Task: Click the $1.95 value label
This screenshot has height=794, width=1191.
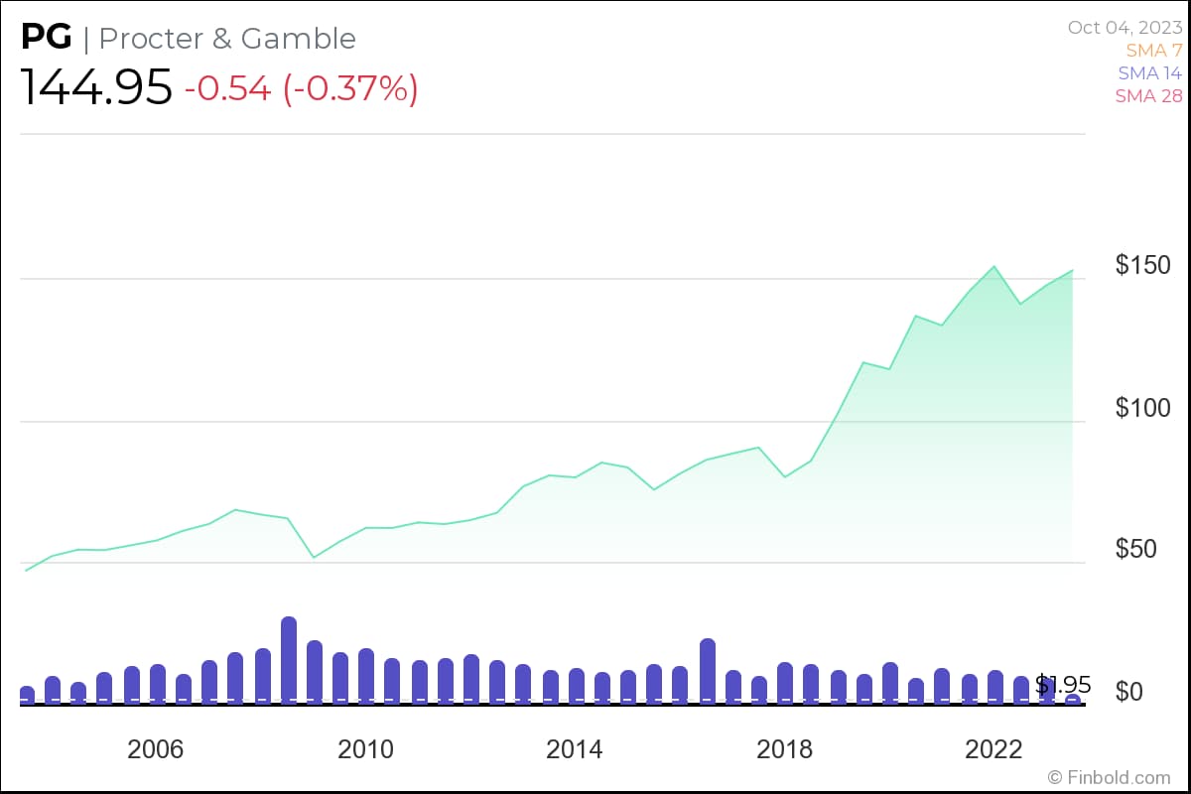Action: coord(1063,685)
